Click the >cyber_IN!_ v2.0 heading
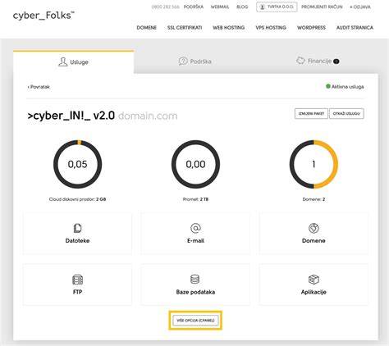The height and width of the screenshot is (346, 389). [x=71, y=116]
